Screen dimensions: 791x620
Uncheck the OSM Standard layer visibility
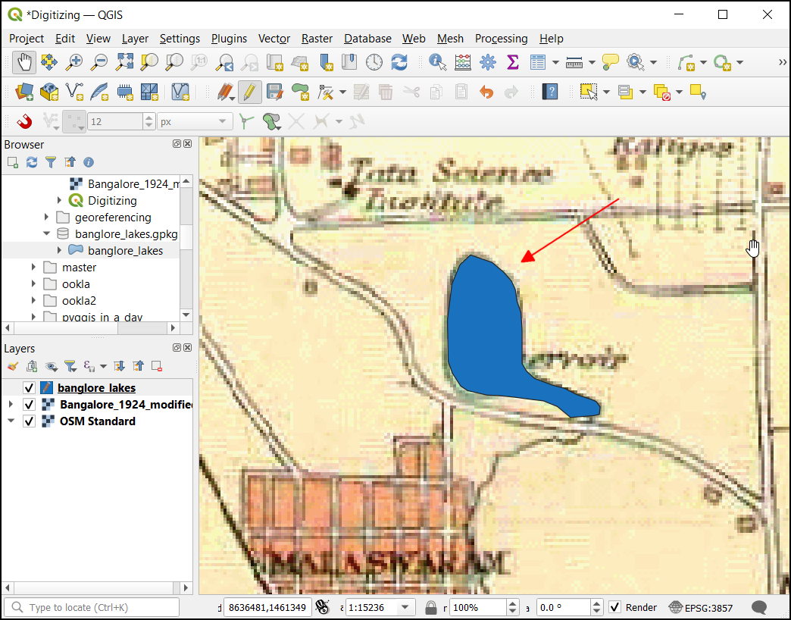[29, 421]
